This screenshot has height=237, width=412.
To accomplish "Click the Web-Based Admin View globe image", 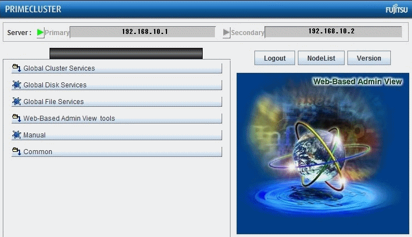I will click(x=323, y=154).
